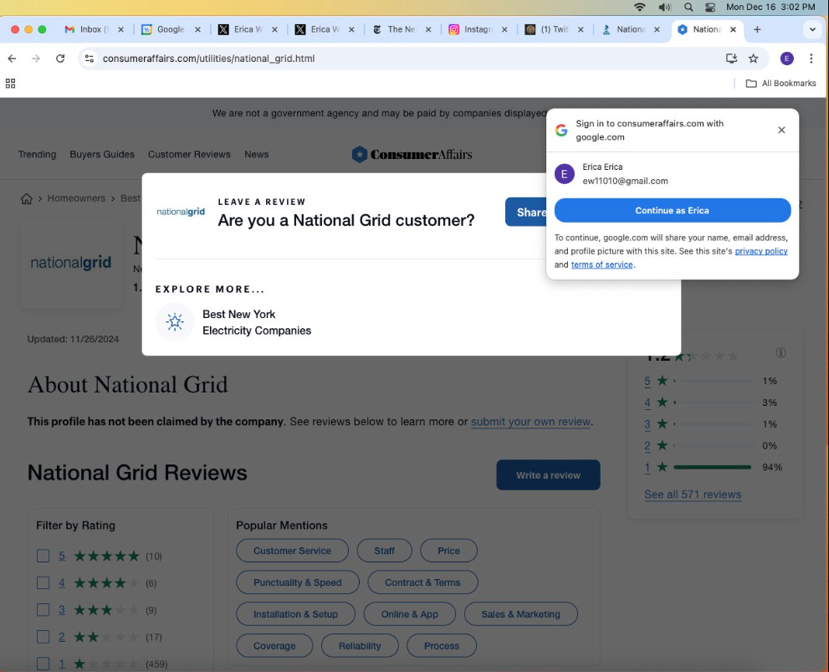Click the volume icon in menu bar
The width and height of the screenshot is (829, 672).
664,7
